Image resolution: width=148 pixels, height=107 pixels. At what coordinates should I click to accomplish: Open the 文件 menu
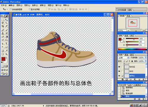(4, 5)
